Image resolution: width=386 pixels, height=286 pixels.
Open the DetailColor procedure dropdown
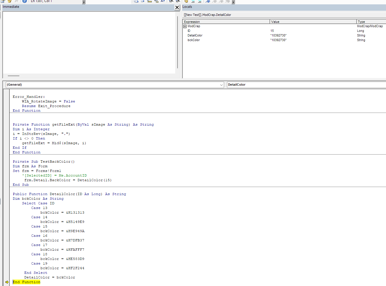point(306,85)
